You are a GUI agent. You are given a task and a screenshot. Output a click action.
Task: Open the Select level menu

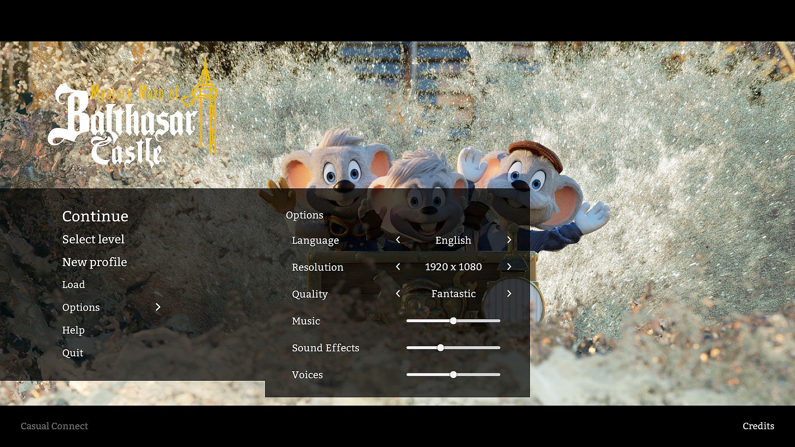[x=93, y=239]
